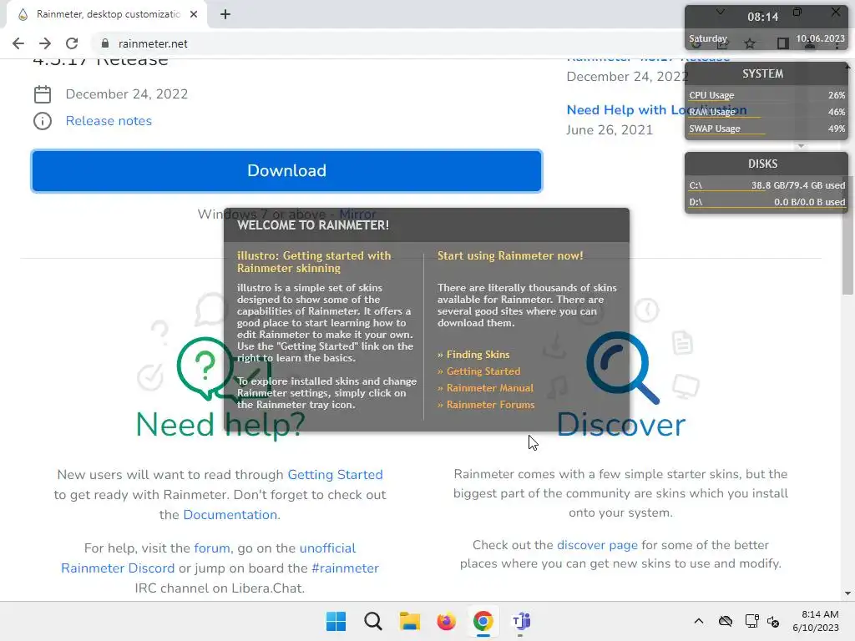Click the calendar icon beside December 24, 2022
855x641 pixels.
[43, 94]
